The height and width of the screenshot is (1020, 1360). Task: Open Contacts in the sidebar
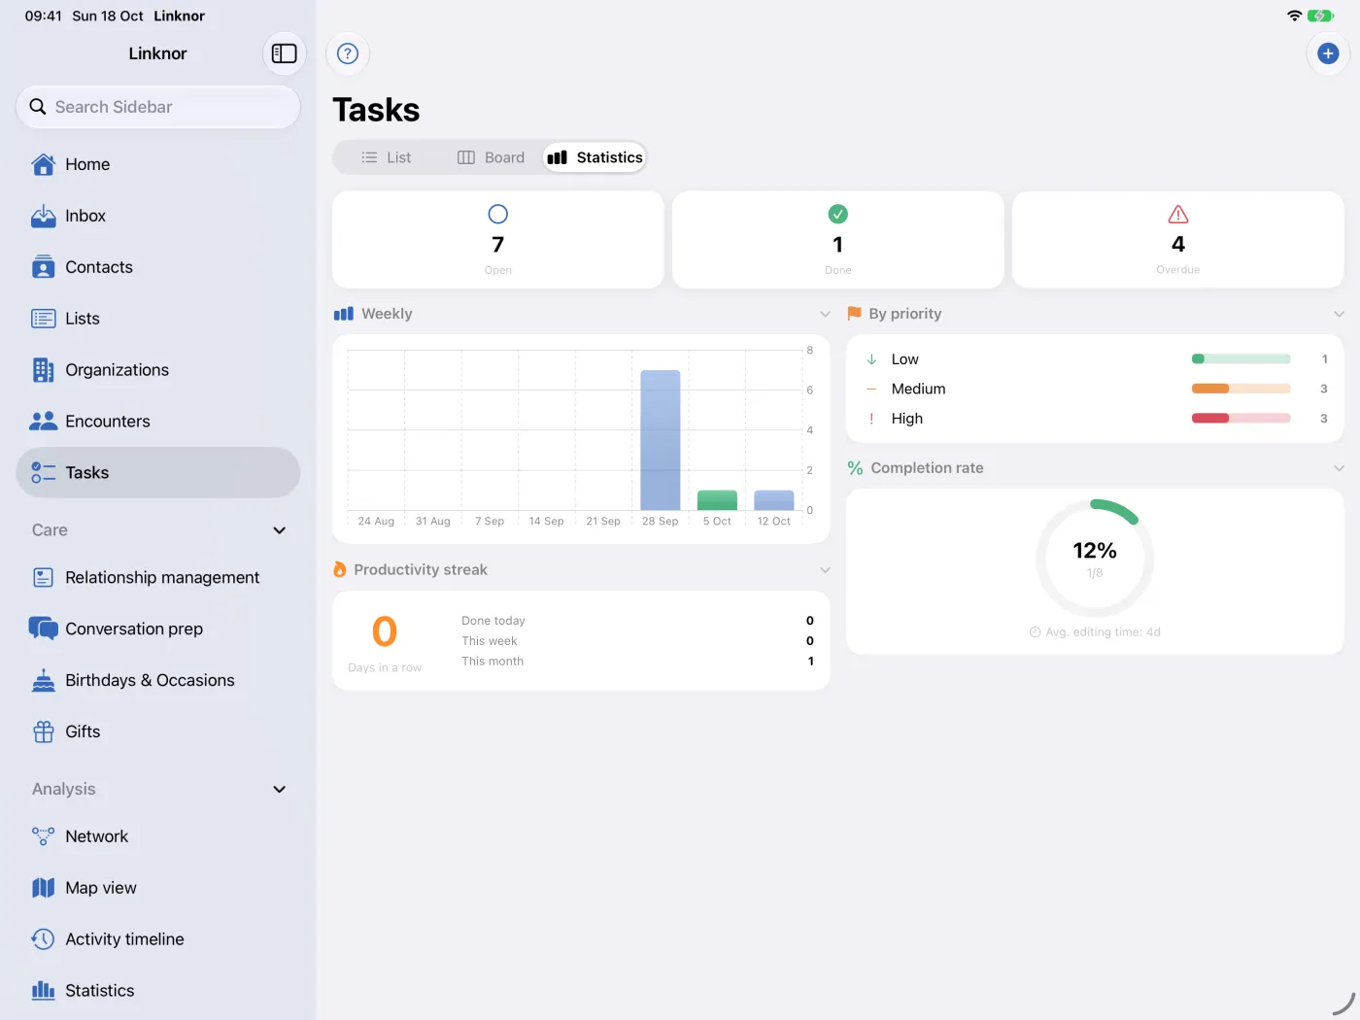coord(158,267)
